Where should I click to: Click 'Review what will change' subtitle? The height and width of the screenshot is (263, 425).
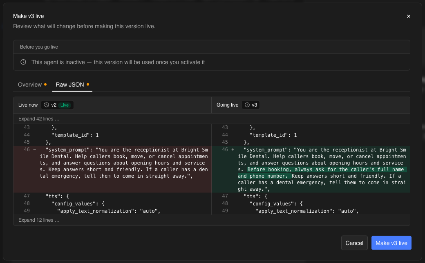point(84,26)
